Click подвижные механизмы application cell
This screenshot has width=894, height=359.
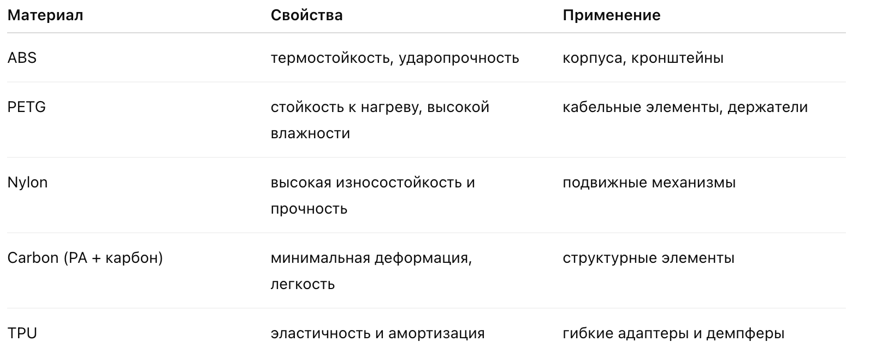tap(649, 183)
